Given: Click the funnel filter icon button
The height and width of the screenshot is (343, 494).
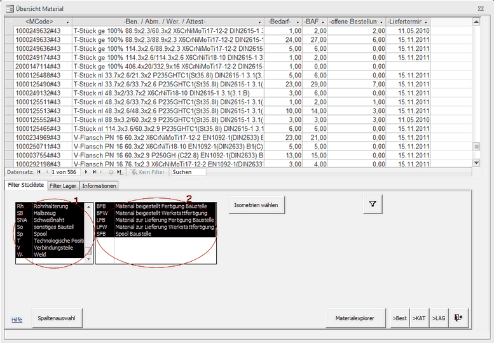Looking at the screenshot, I should 373,204.
